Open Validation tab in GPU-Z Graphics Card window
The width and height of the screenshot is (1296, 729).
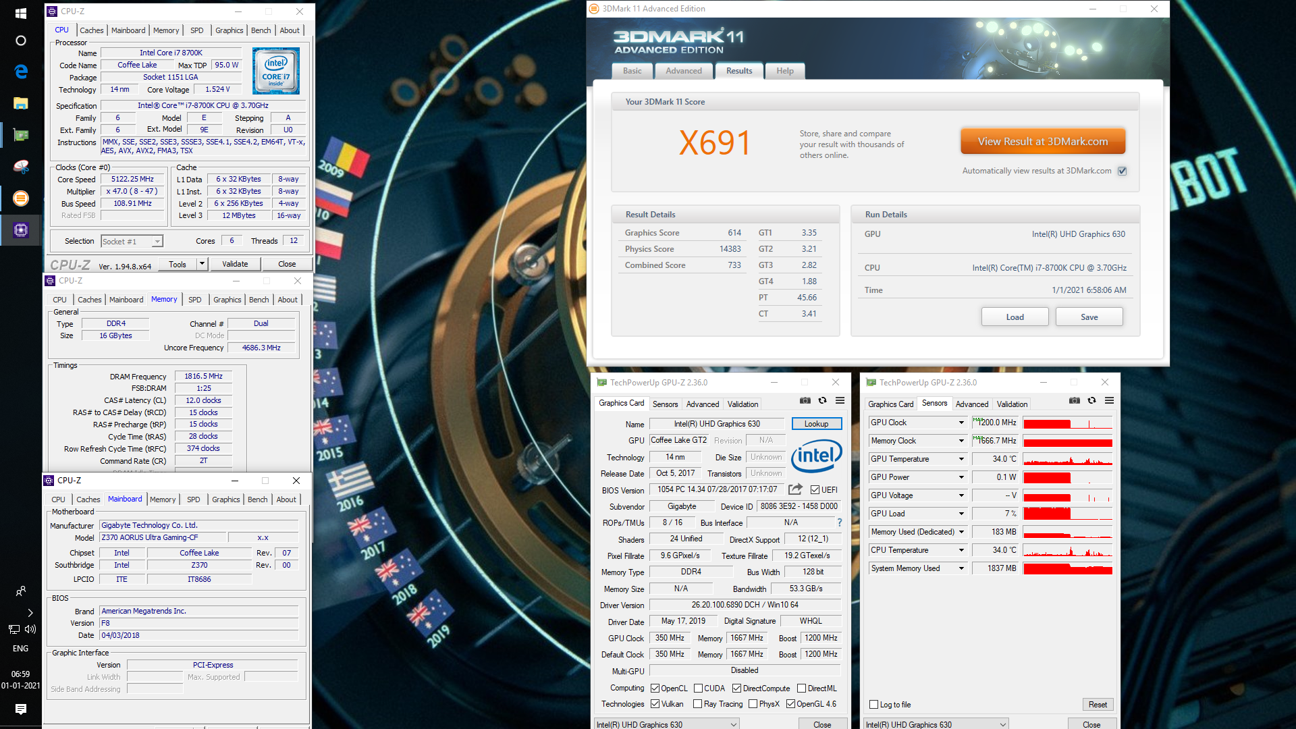(x=742, y=404)
